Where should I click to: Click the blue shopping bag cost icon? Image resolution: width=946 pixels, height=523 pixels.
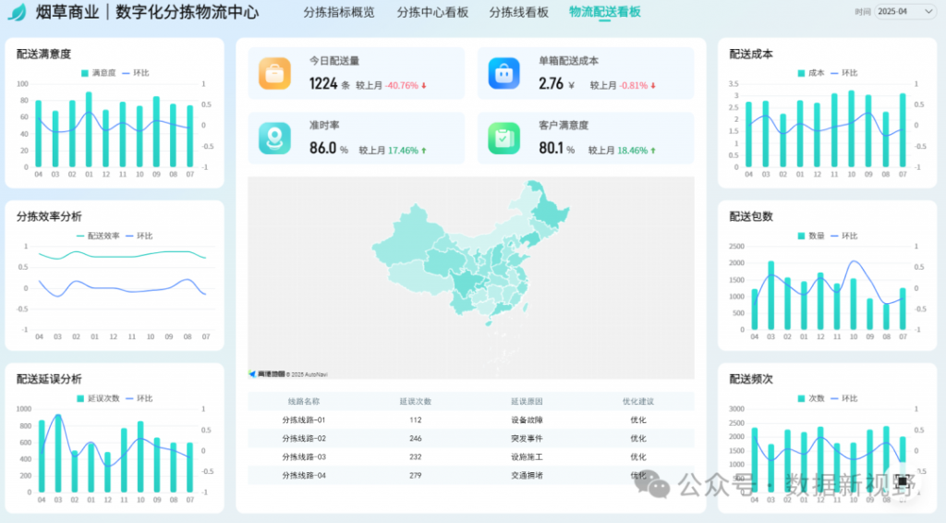point(504,73)
